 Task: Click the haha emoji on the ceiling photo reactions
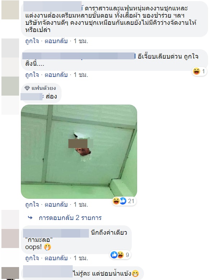click(116, 201)
